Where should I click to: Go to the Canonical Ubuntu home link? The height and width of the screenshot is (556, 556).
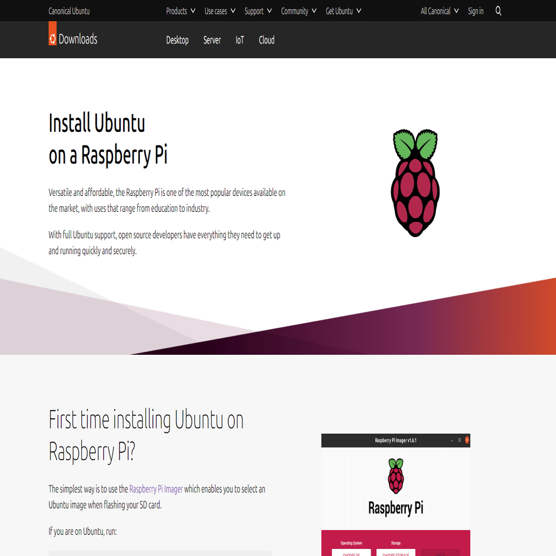(x=69, y=11)
